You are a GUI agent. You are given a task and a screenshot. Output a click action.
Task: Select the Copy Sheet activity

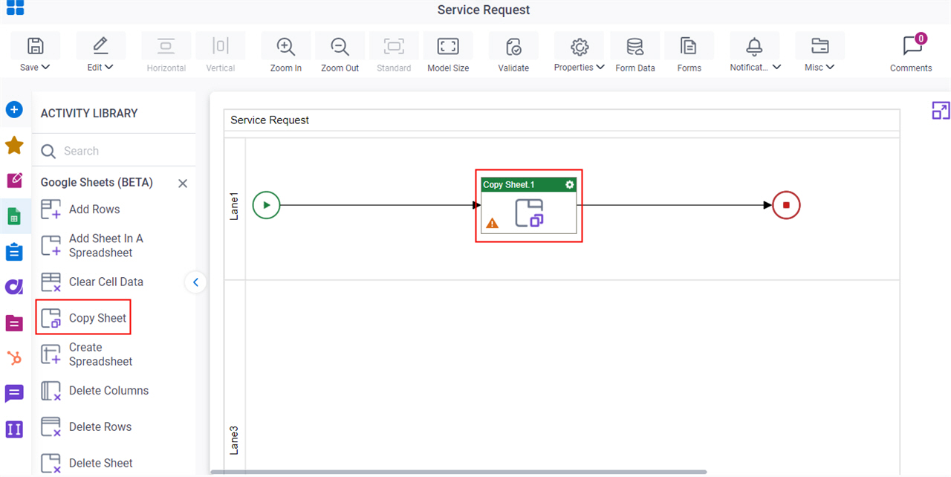[83, 317]
